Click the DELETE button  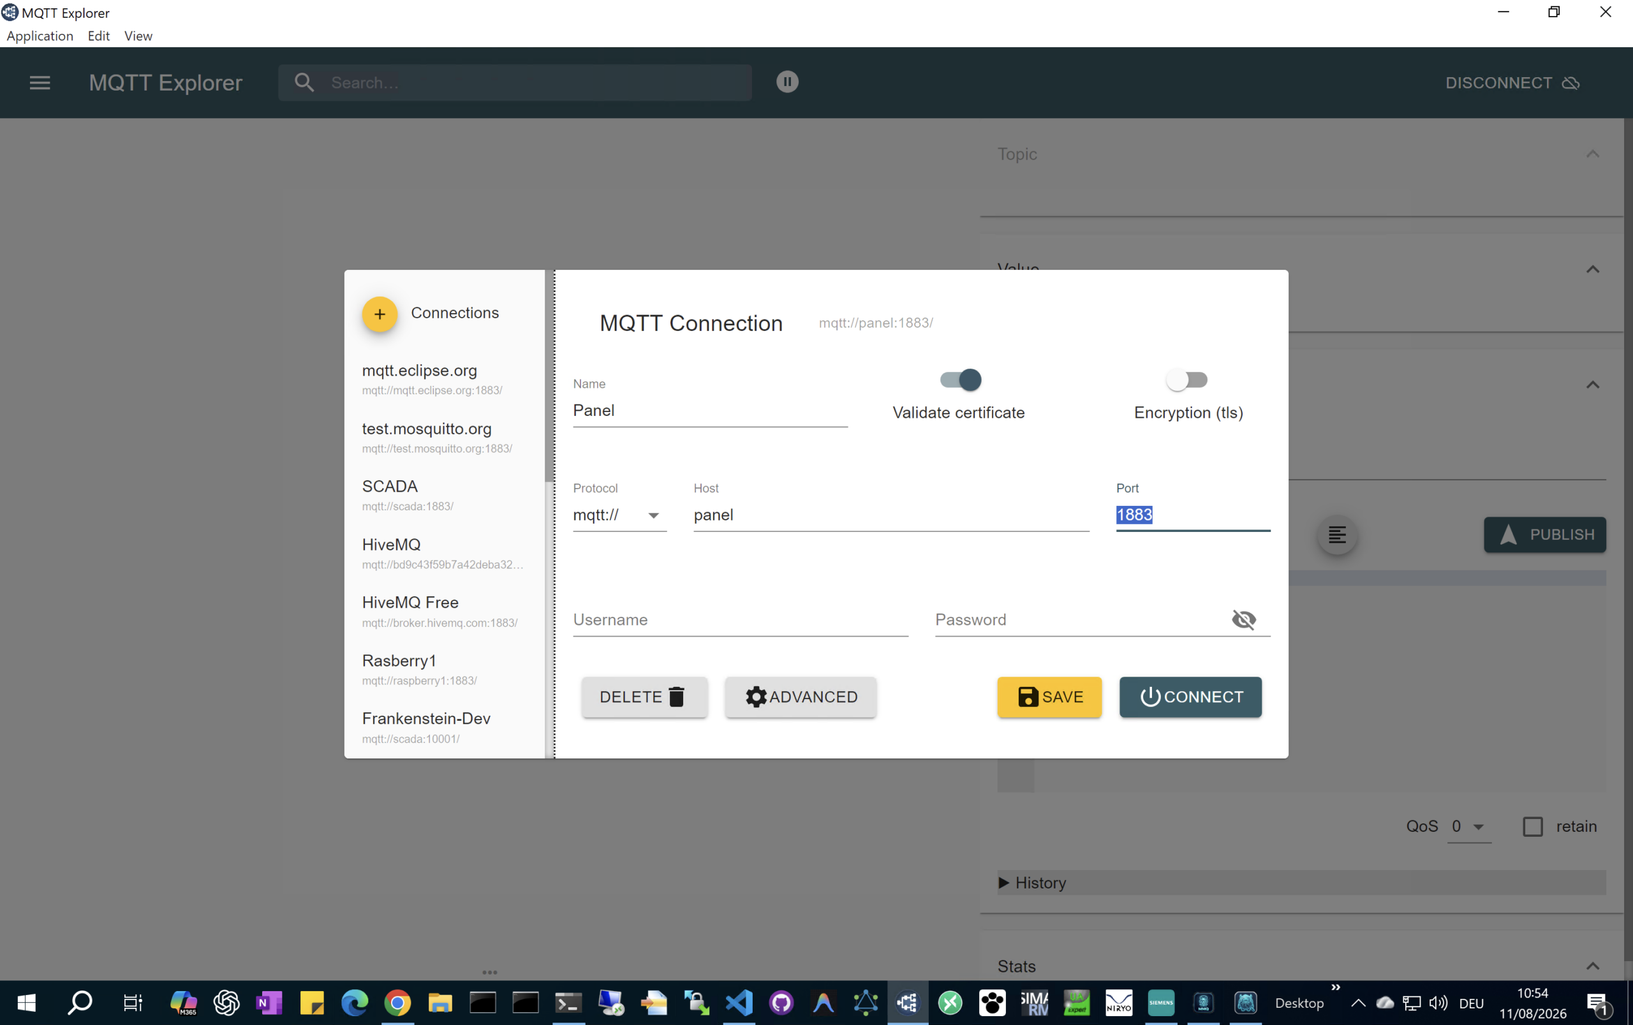tap(644, 697)
